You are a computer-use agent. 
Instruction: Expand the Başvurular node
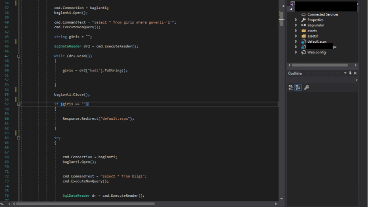pyautogui.click(x=296, y=26)
